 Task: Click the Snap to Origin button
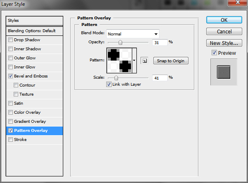coord(171,61)
